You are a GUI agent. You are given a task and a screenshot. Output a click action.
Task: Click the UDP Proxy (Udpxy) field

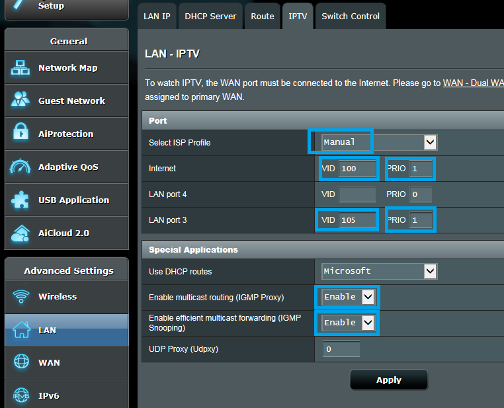point(341,349)
